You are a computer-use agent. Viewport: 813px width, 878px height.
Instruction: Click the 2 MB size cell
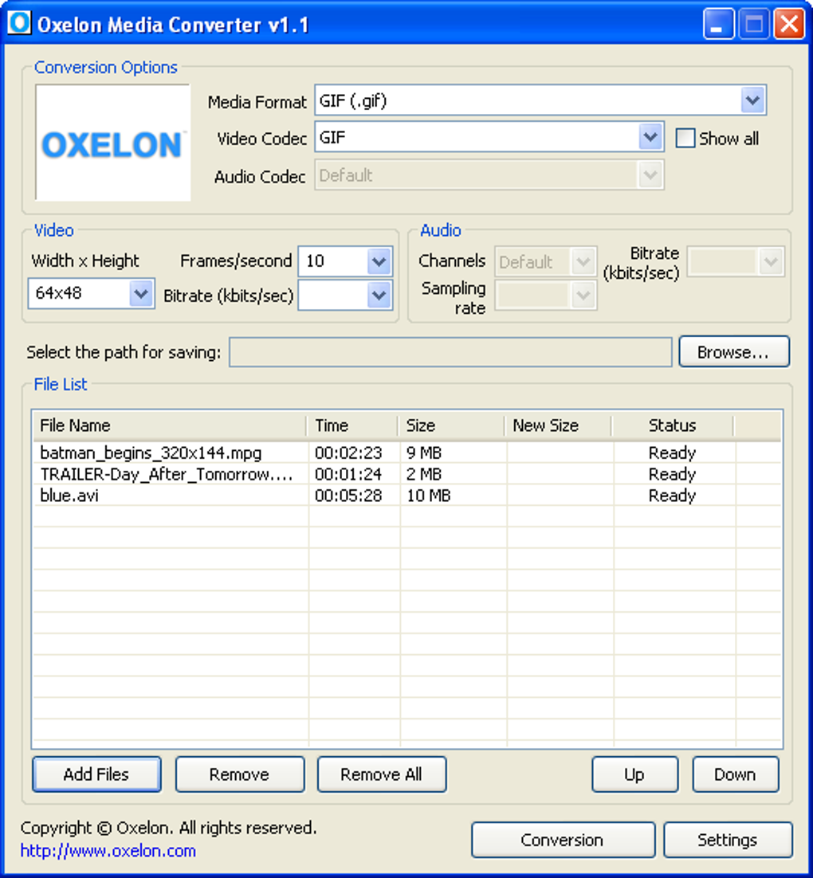[x=424, y=475]
